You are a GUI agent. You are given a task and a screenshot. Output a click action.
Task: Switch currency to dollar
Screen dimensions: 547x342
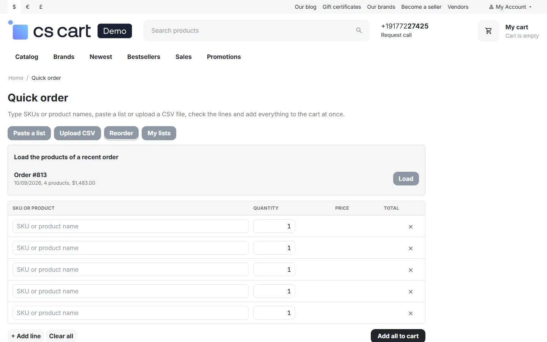14,7
